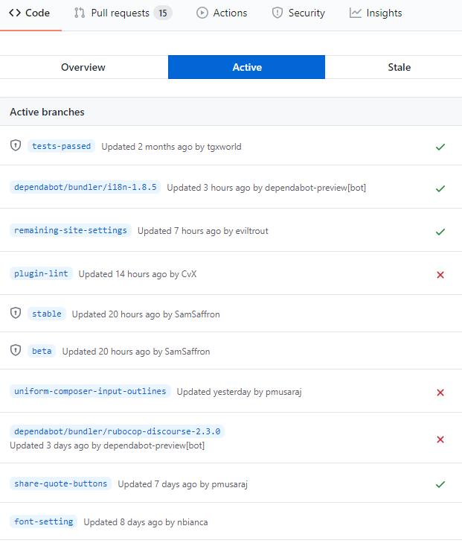Screen dimensions: 462x552
Task: Click the Insights graph icon
Action: pos(356,13)
